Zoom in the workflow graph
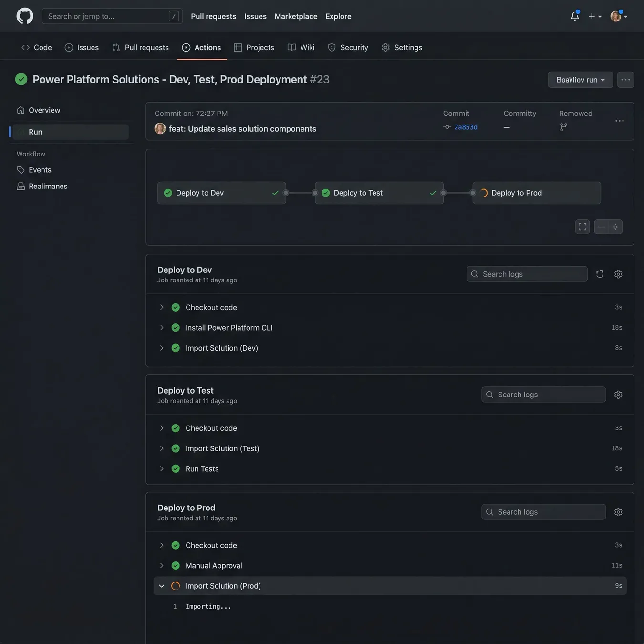This screenshot has height=644, width=644. click(x=615, y=227)
